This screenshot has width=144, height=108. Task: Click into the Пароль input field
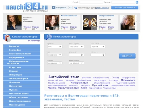point(123,2)
